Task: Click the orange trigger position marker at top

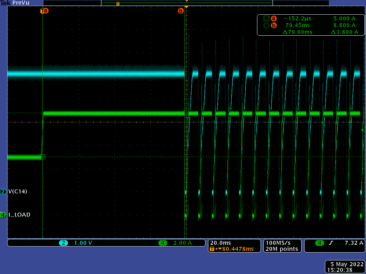Action: point(186,6)
